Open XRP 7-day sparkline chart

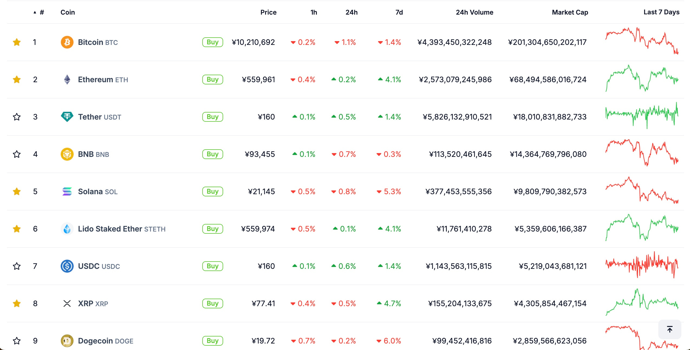point(642,302)
